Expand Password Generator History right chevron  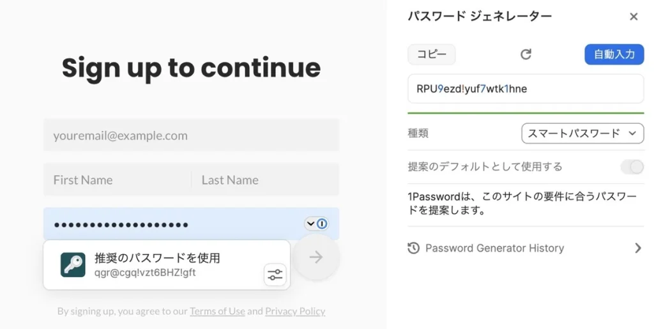click(637, 248)
